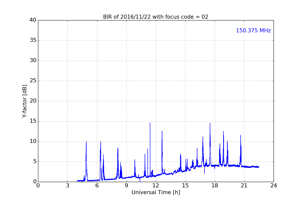
Task: Click the y-axis tick label '10'
Action: pyautogui.click(x=33, y=141)
